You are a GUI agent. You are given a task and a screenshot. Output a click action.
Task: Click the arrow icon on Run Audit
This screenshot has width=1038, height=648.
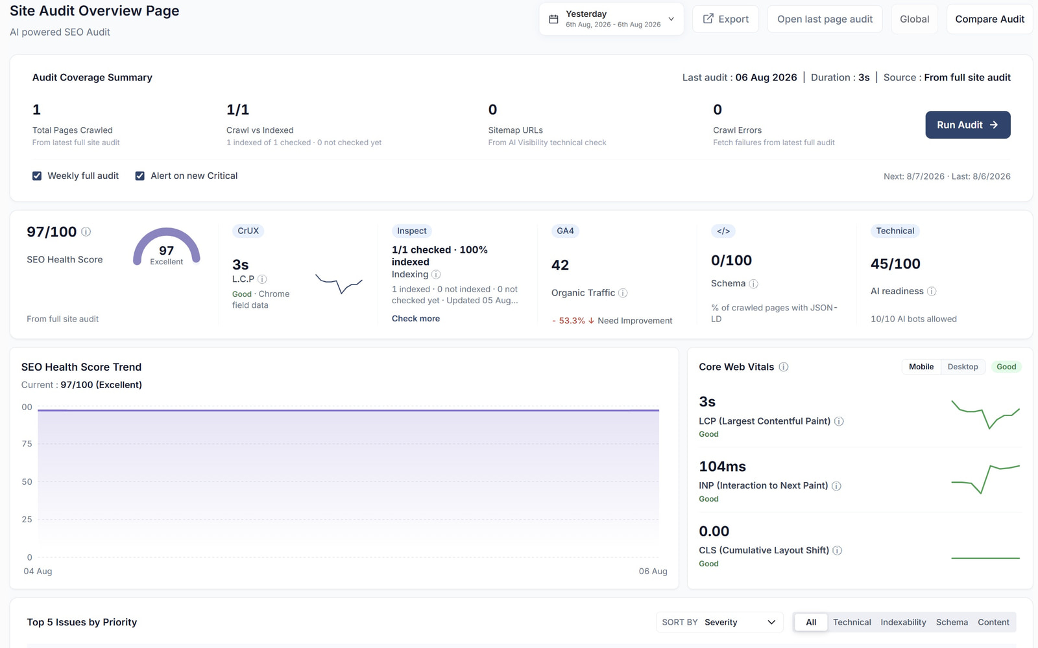(994, 125)
